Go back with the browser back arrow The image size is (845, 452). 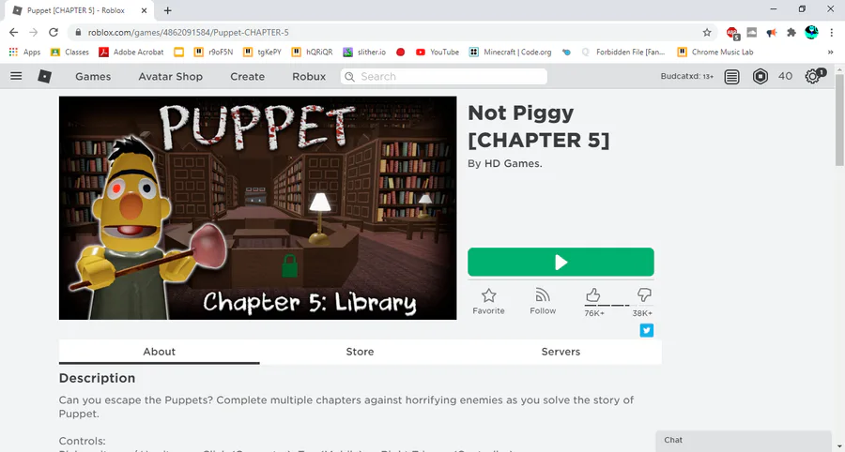[x=14, y=32]
